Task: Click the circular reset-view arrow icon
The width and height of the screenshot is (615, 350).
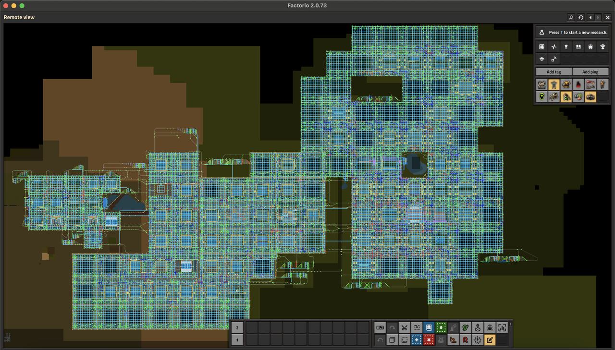Action: [581, 17]
